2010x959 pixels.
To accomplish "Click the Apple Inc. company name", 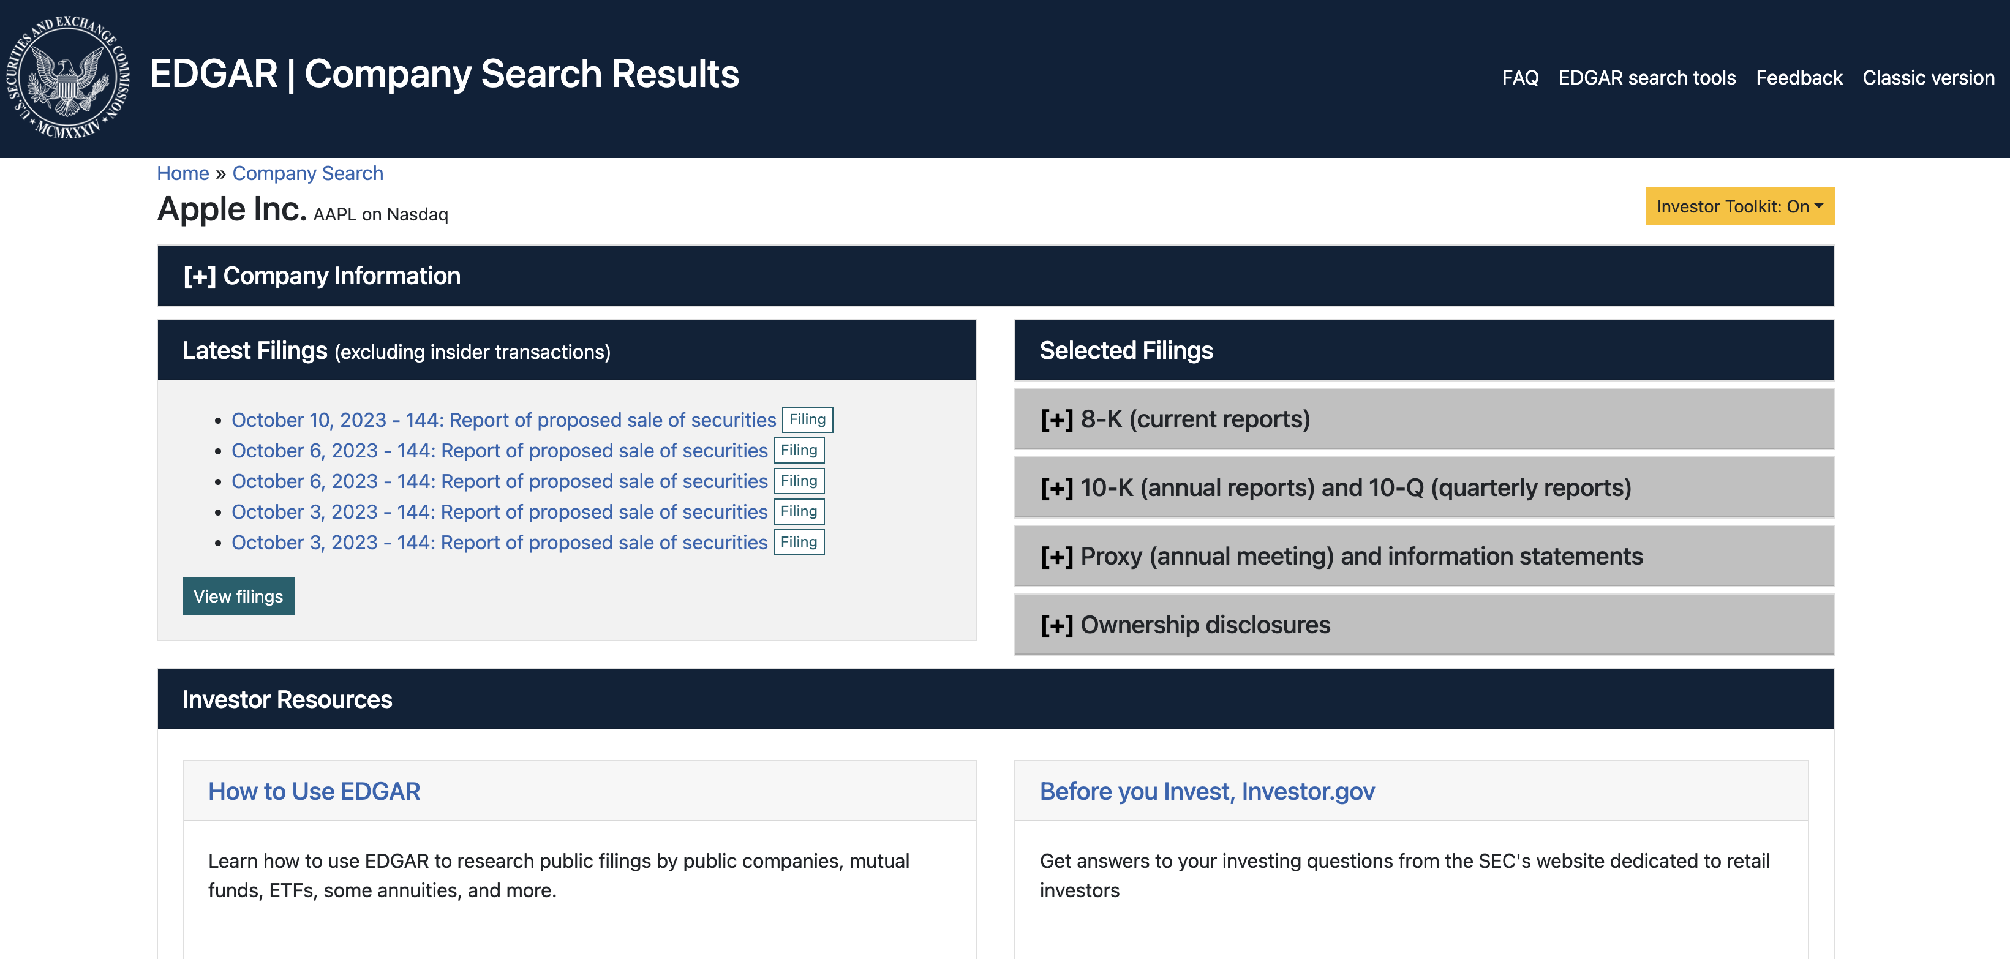I will (x=231, y=208).
